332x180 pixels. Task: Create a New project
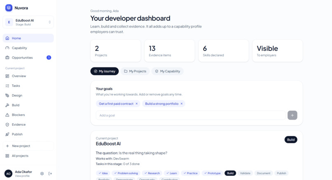click(x=28, y=146)
